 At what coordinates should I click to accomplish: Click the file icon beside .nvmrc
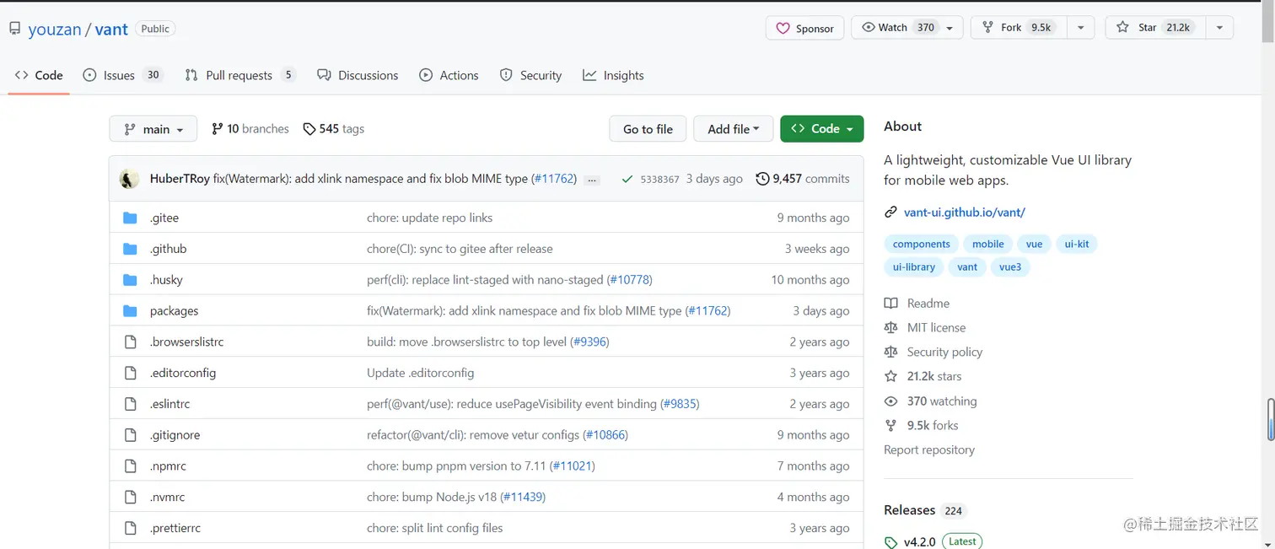point(130,498)
